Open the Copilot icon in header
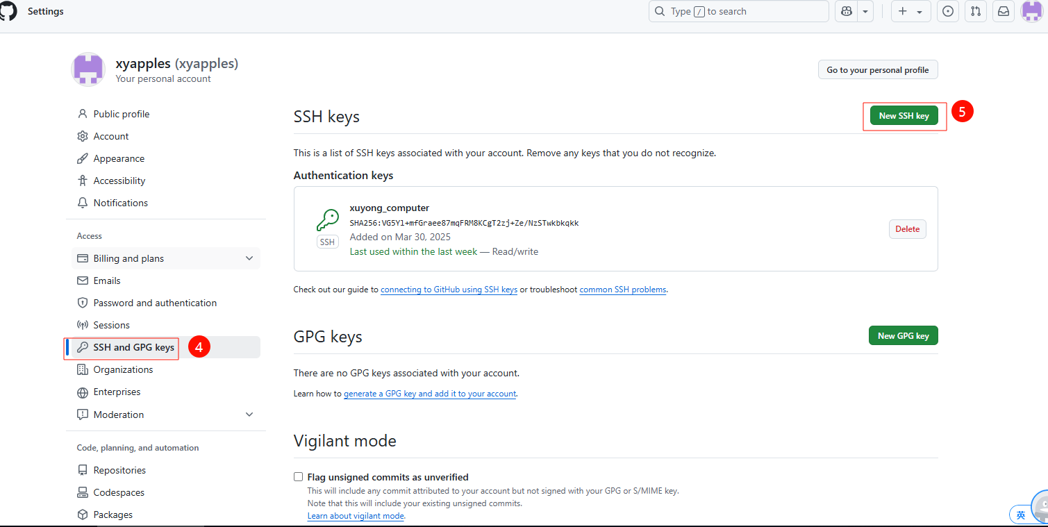1048x527 pixels. (x=846, y=11)
